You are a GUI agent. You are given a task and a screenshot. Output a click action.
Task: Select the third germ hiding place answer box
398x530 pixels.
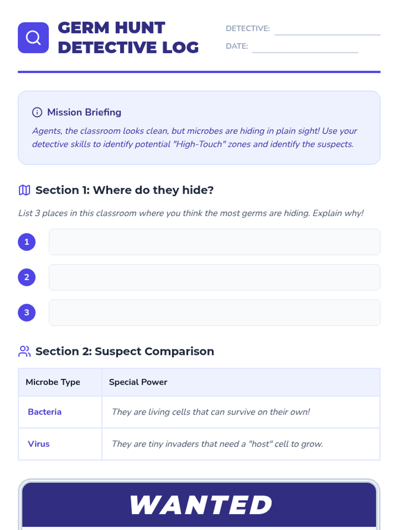215,313
